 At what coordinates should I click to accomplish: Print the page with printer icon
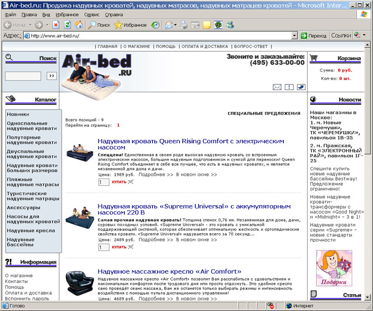184,25
